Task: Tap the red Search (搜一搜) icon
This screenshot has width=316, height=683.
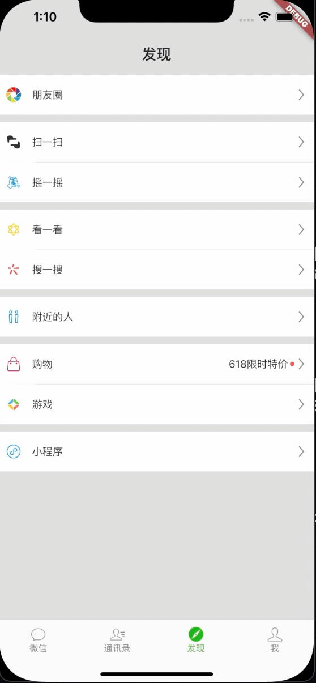Action: coord(14,270)
